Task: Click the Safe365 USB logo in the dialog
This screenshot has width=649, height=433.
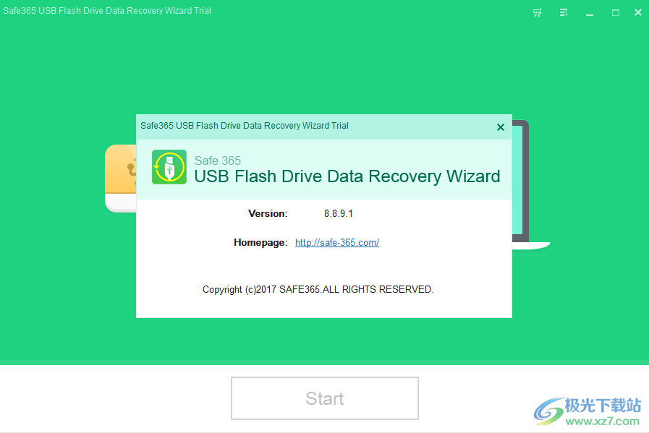Action: 169,168
